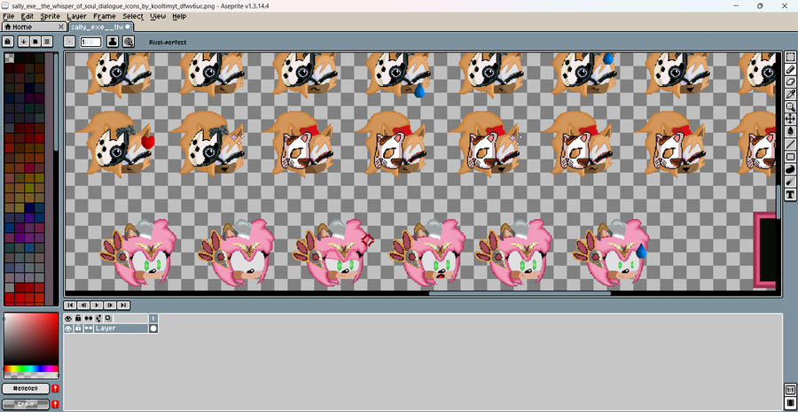Screen dimensions: 798x412
Task: Pick a color in the saturation gradient
Action: (32, 338)
